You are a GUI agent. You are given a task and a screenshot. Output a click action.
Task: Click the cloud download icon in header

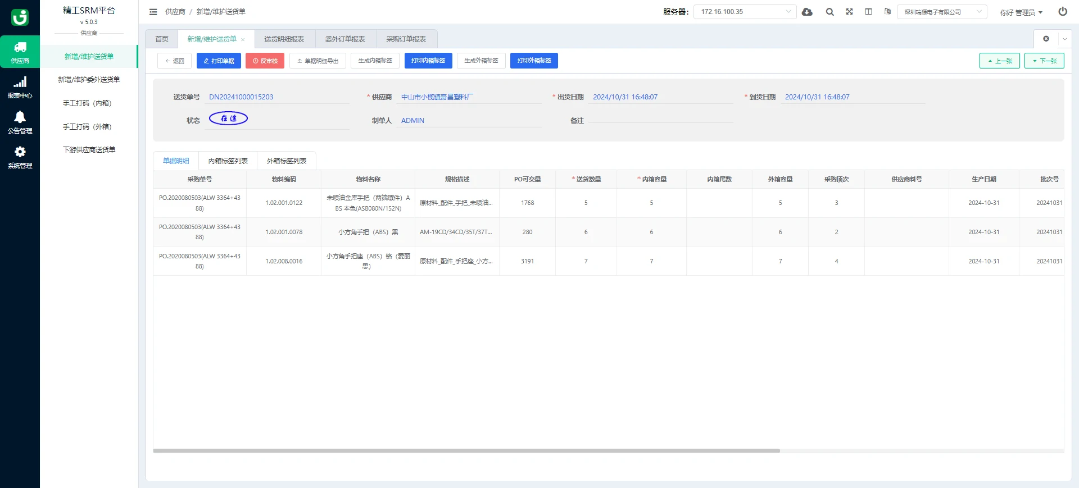[x=807, y=12]
